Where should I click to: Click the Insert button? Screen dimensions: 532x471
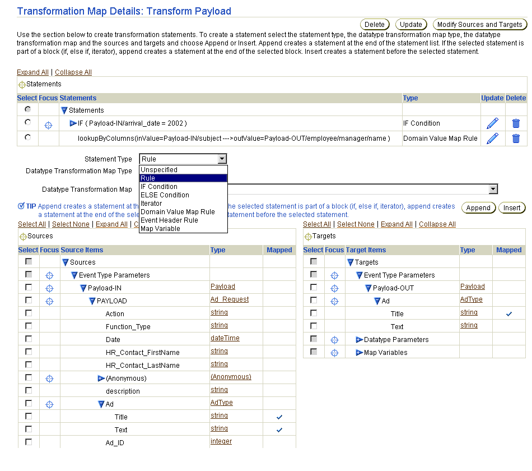click(x=512, y=207)
